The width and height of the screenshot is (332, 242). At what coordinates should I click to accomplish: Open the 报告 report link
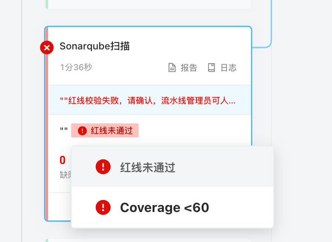(183, 68)
